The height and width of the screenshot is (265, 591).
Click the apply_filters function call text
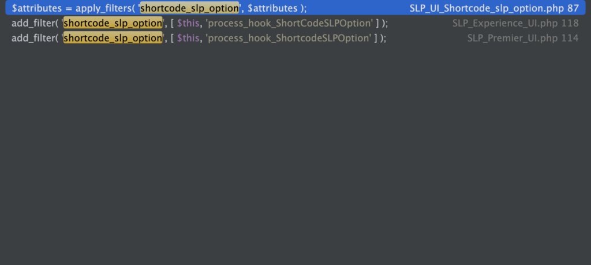coord(102,9)
